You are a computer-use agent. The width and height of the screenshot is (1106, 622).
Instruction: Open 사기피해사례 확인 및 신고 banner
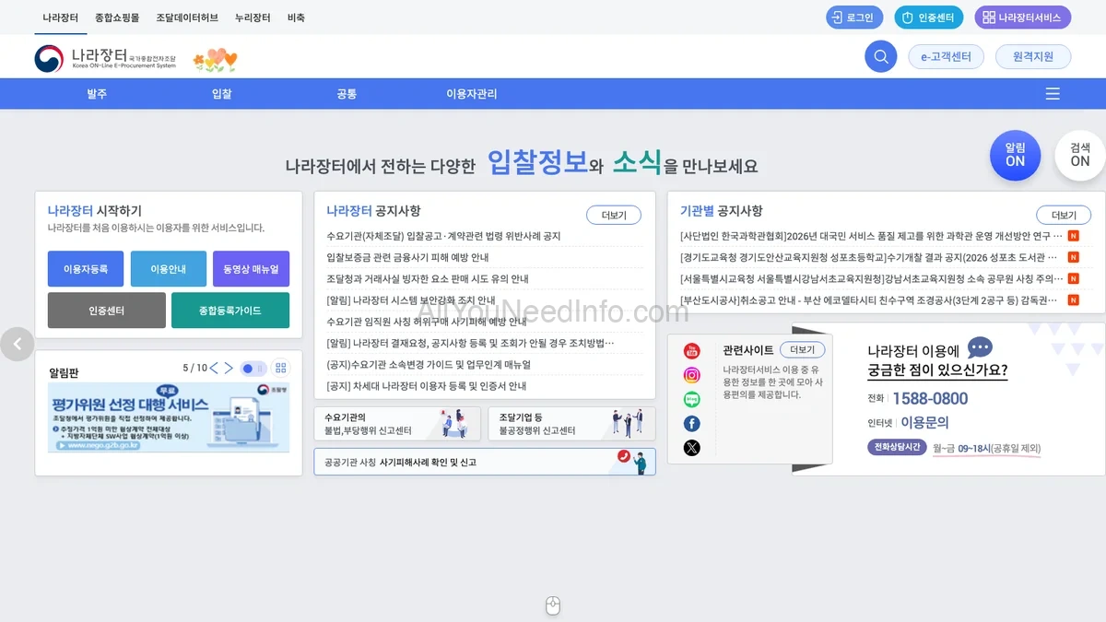[x=485, y=462]
